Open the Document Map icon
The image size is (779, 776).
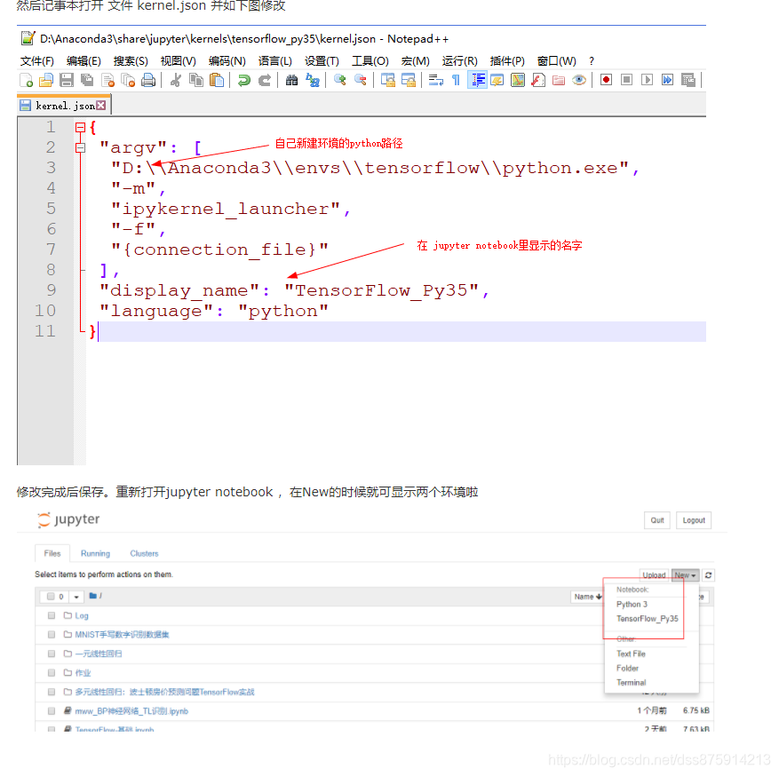tap(518, 80)
